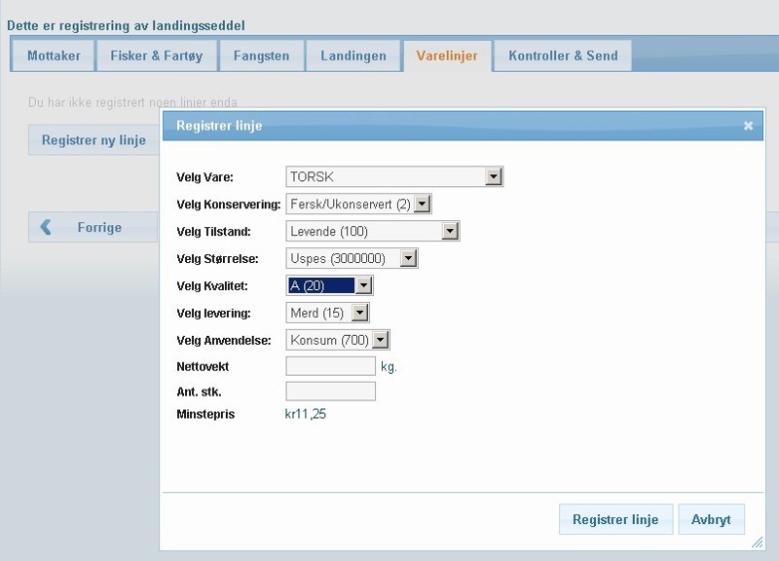Open the Velg Anvendelse dropdown showing Konsum
This screenshot has height=561, width=779.
(x=338, y=340)
